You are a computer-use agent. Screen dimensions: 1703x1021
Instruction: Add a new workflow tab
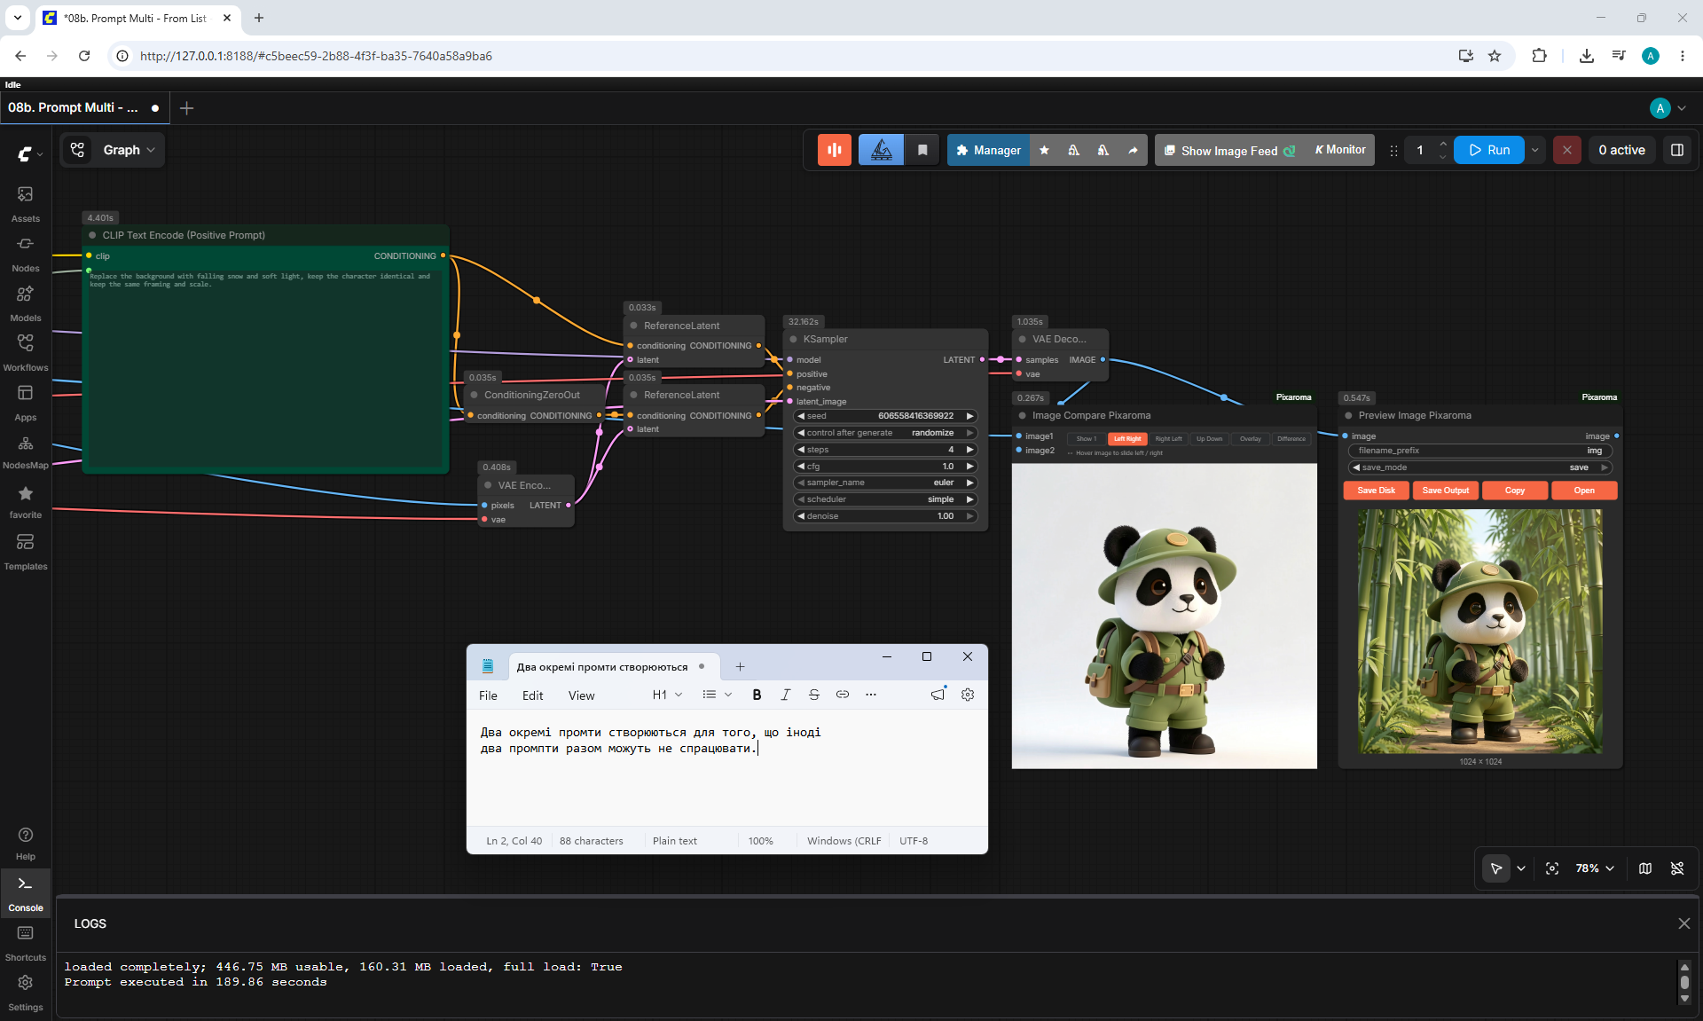(186, 108)
